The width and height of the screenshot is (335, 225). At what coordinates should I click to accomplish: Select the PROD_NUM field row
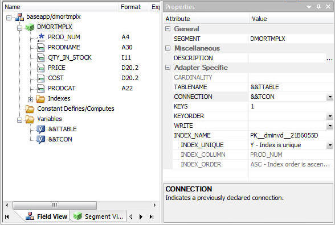click(x=64, y=37)
